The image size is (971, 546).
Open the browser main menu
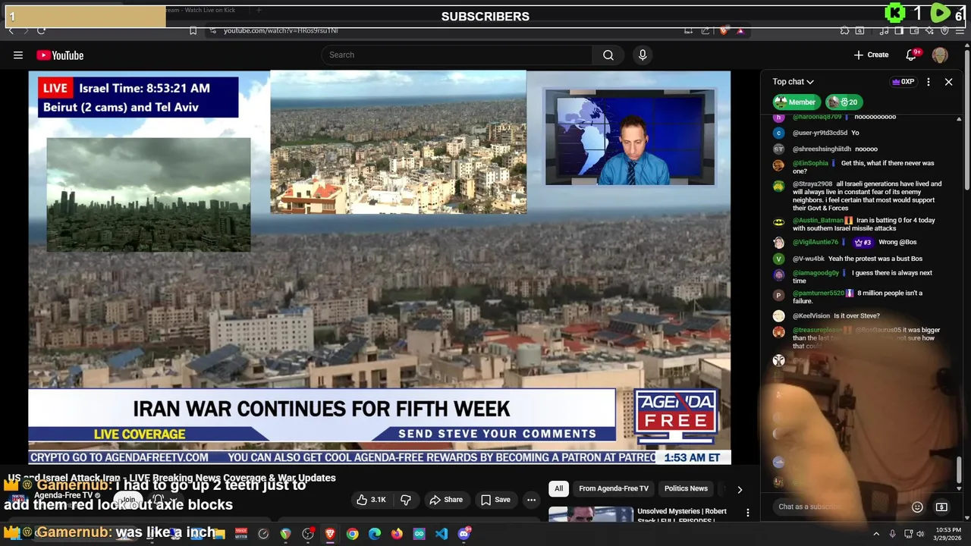pyautogui.click(x=961, y=30)
